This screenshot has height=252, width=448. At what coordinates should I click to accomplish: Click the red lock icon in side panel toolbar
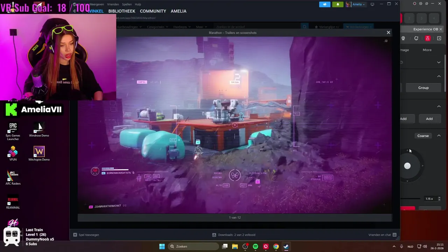tap(428, 38)
